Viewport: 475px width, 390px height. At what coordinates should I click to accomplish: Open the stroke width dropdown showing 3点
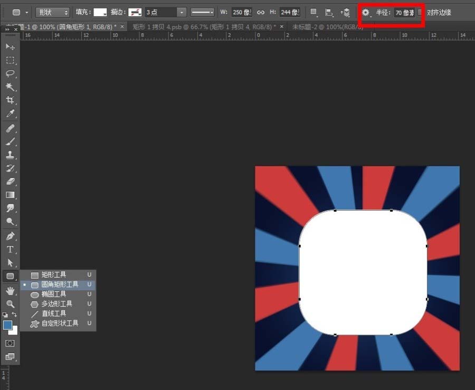[x=165, y=12]
